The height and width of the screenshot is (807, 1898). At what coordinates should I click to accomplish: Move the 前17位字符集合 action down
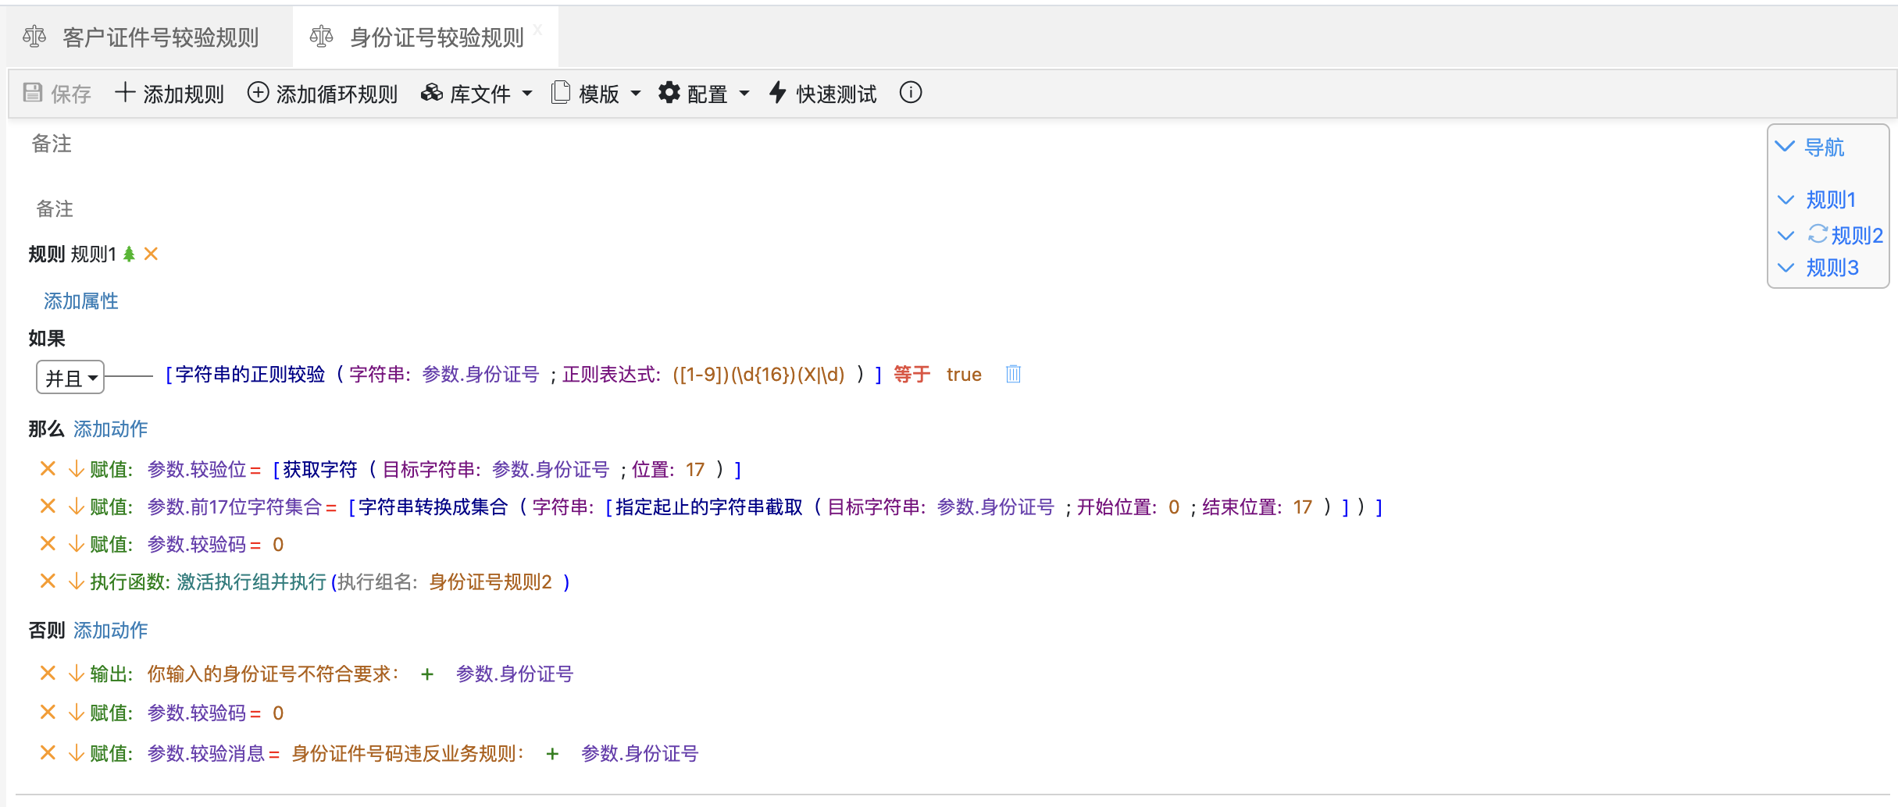(x=76, y=507)
